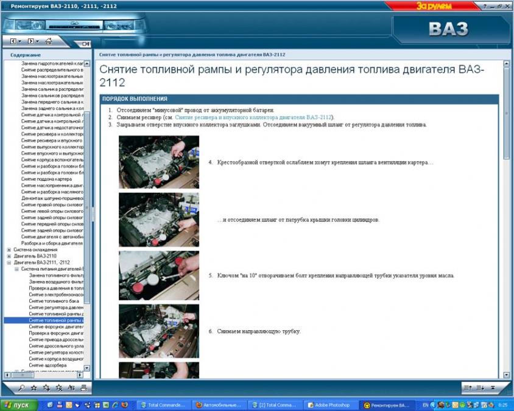
Task: Open Демонтаж шатунно-поршневой in the contents tree
Action: [52, 198]
